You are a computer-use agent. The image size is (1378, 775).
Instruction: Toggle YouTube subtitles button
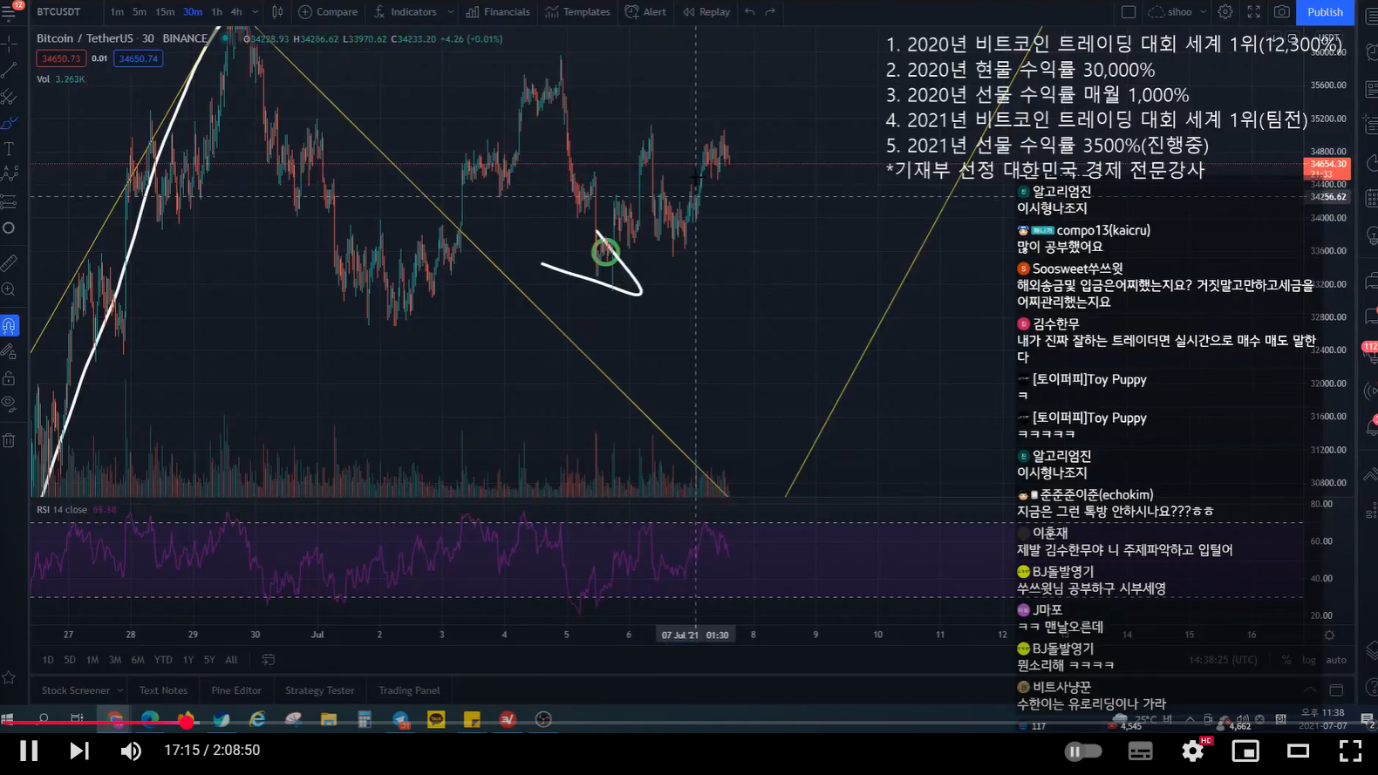(x=1140, y=751)
